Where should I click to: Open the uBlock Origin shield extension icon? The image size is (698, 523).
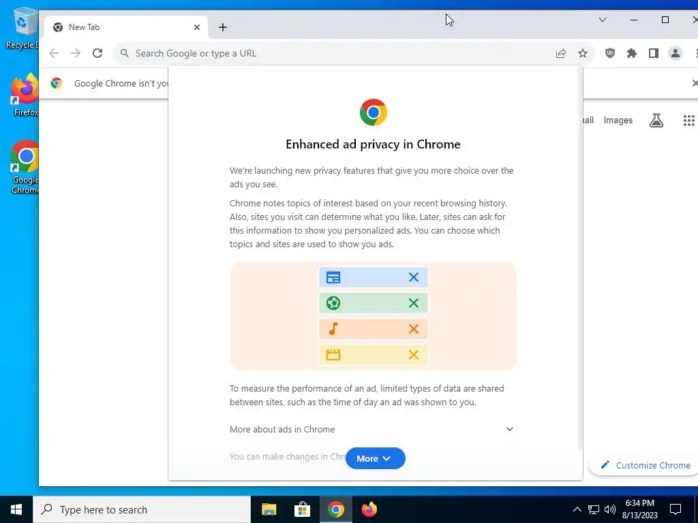610,53
